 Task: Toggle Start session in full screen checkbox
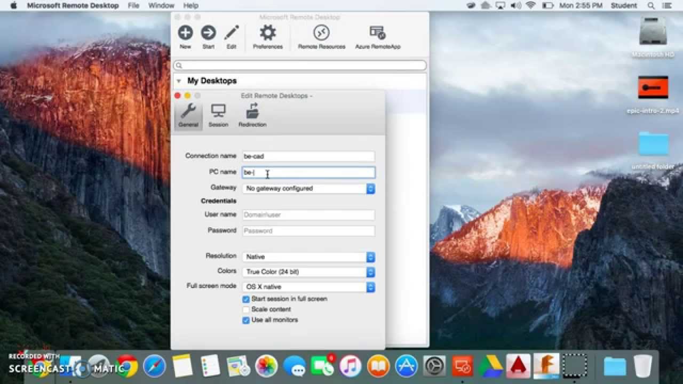click(246, 299)
